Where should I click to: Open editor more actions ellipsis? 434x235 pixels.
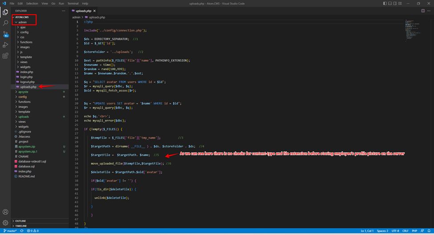click(429, 11)
